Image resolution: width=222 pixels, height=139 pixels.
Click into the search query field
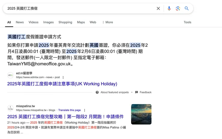click(81, 8)
